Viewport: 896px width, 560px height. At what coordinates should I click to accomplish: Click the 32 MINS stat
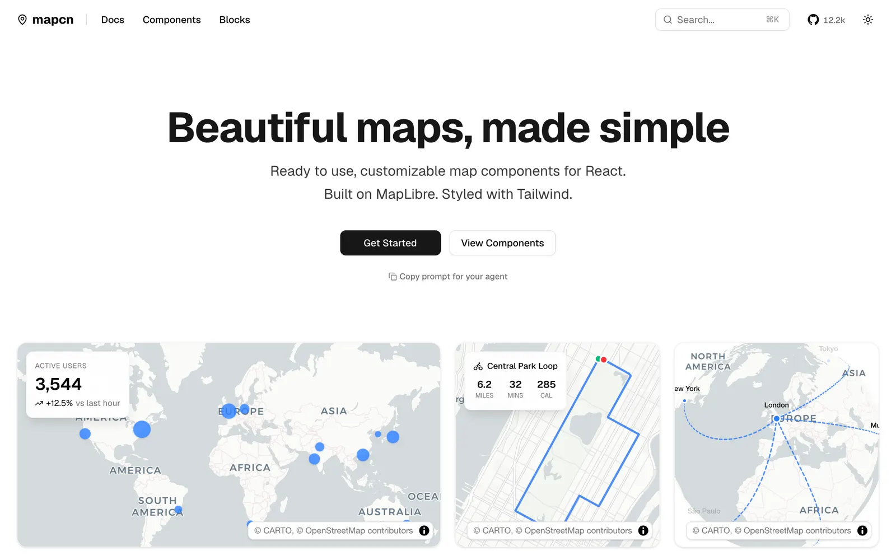point(515,389)
